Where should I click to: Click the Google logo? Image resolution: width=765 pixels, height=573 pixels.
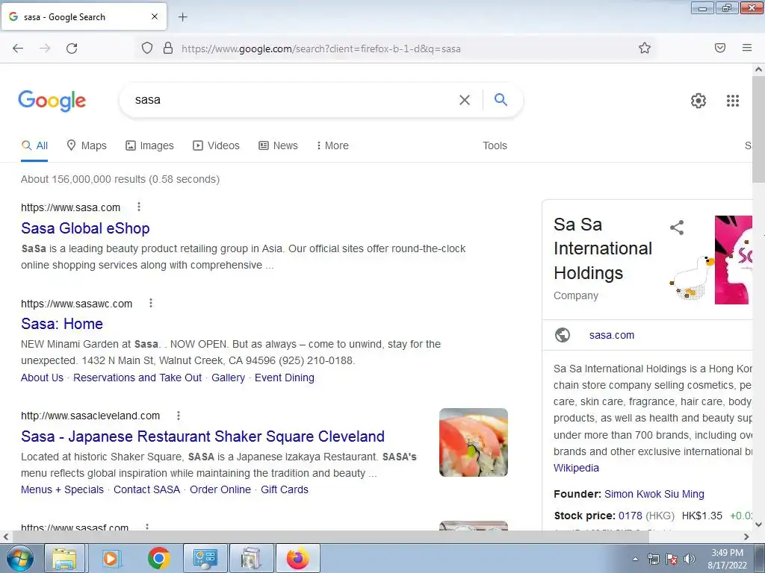pos(52,101)
